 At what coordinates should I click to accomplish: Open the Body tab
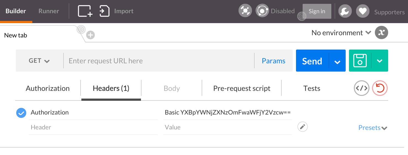point(172,88)
